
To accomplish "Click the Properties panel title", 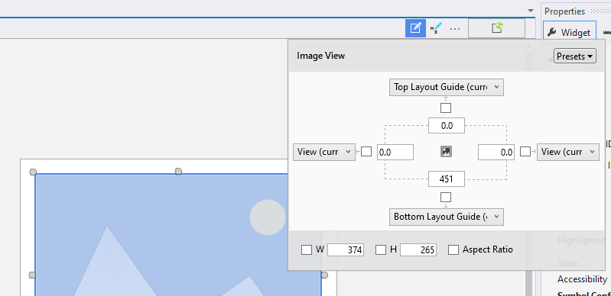I will pos(564,11).
